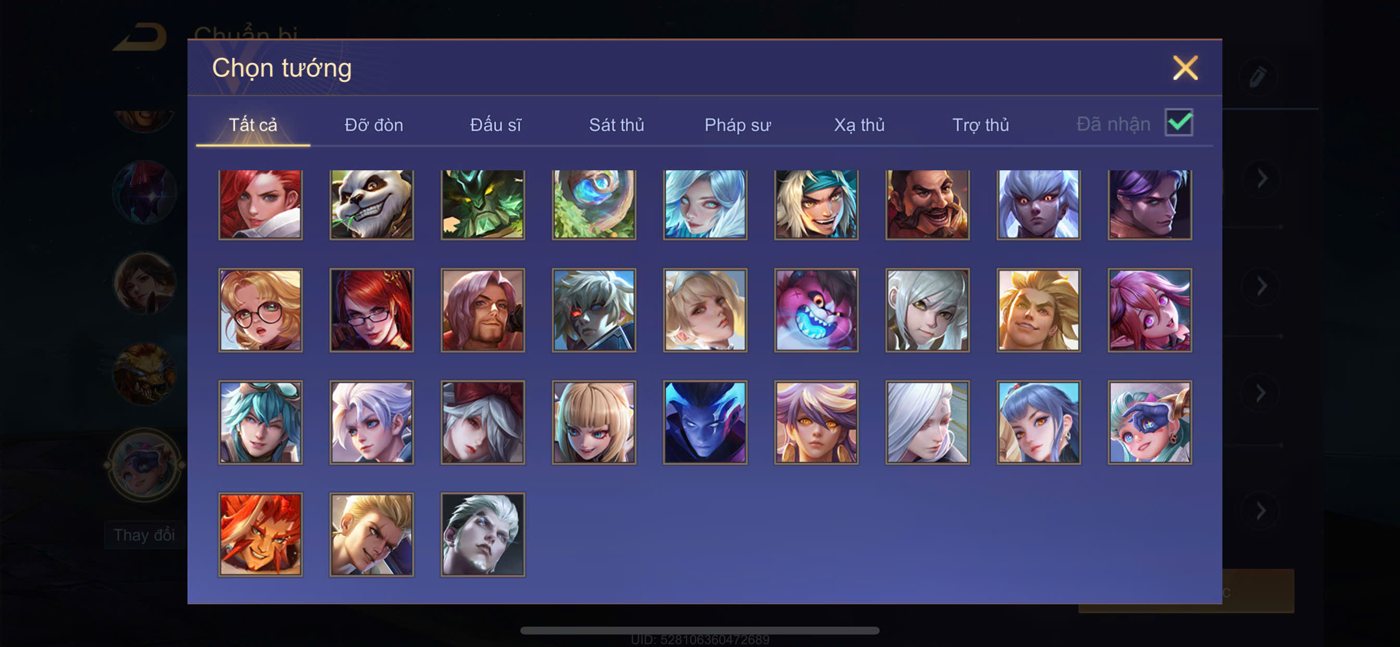Pick the purple grinning cat hero

pos(816,310)
